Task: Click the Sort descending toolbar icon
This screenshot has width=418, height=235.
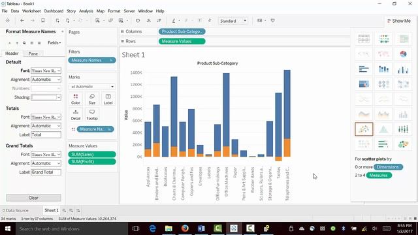Action: point(159,20)
